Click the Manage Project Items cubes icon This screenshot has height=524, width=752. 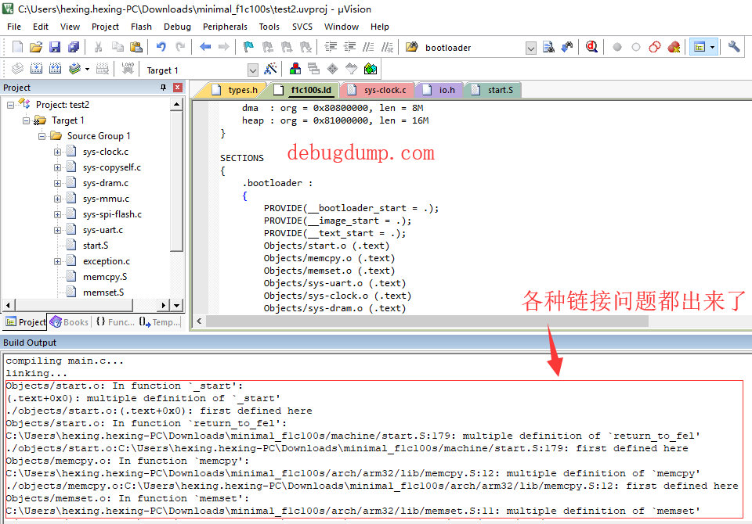(x=295, y=69)
